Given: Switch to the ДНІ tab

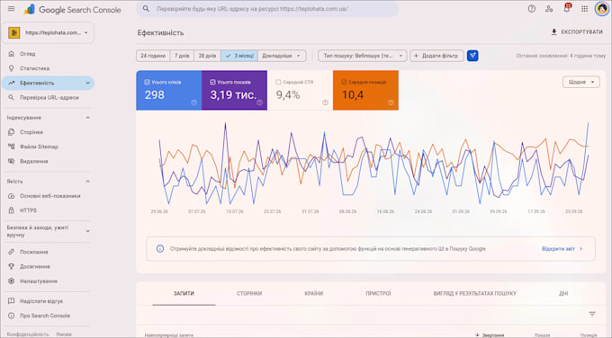Looking at the screenshot, I should pyautogui.click(x=563, y=294).
